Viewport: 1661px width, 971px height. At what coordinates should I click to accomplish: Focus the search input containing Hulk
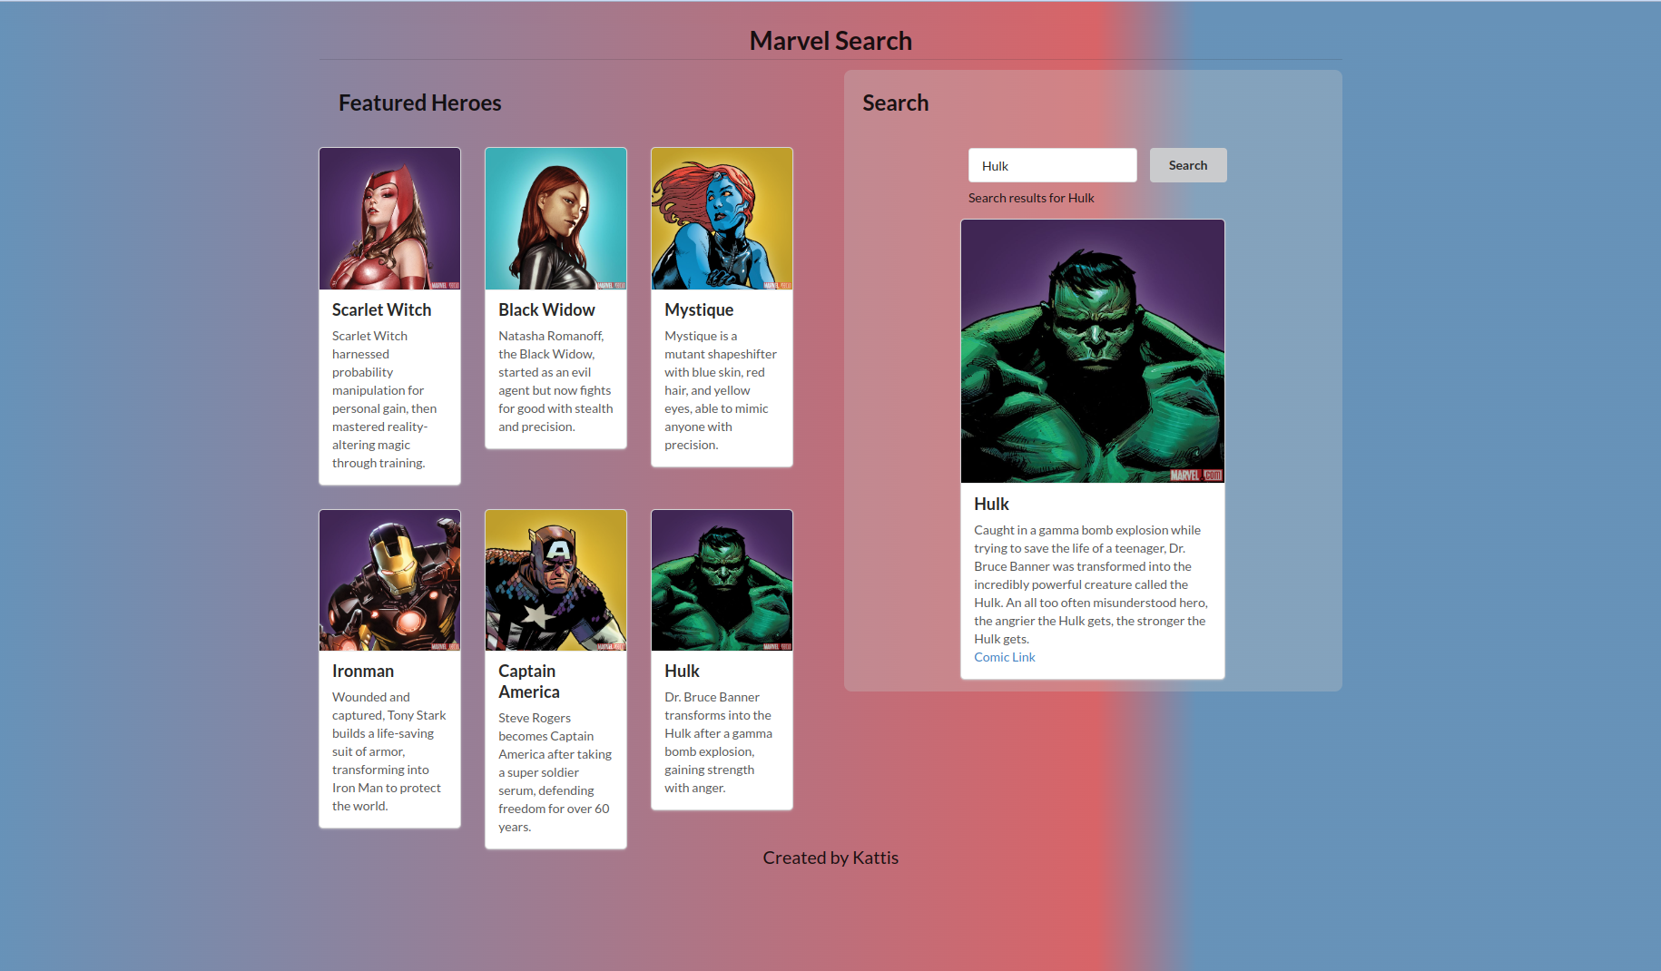pos(1052,165)
